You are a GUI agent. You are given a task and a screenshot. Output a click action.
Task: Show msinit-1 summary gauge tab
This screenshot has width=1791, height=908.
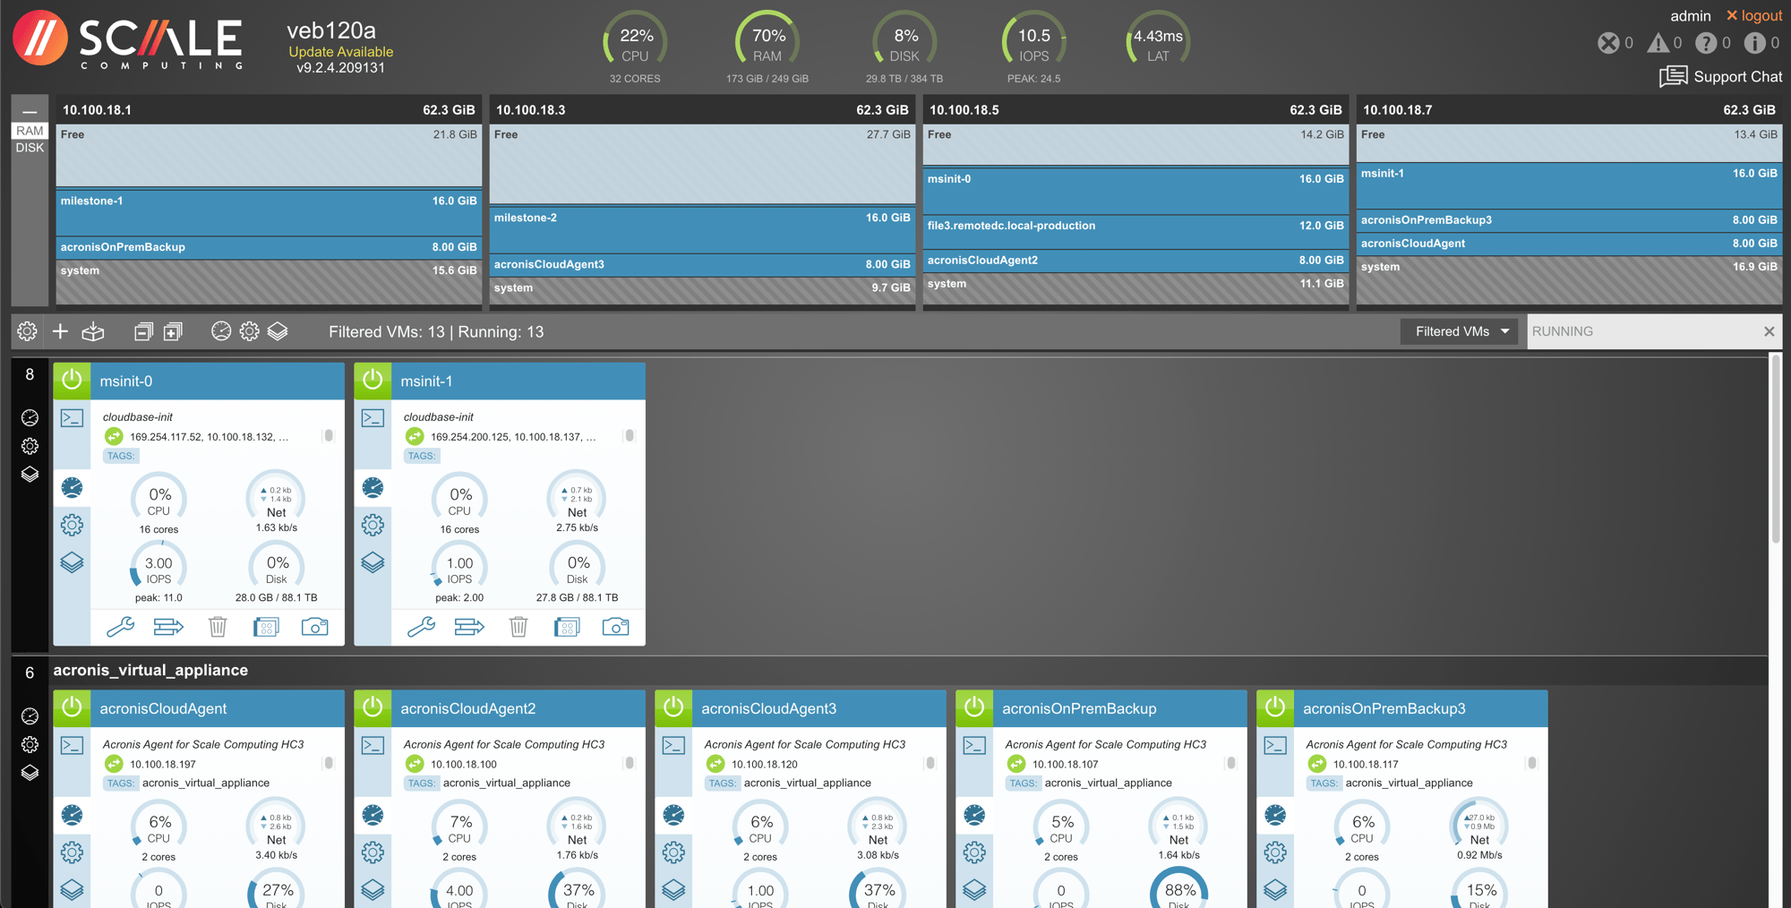373,487
